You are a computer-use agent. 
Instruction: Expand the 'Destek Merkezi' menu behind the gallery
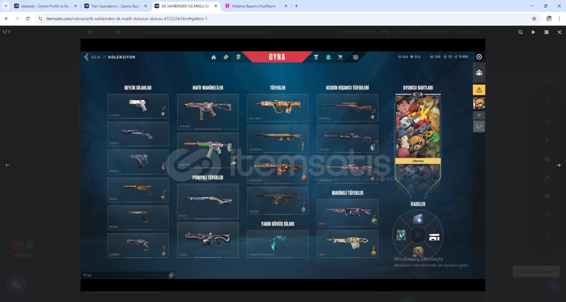(435, 32)
